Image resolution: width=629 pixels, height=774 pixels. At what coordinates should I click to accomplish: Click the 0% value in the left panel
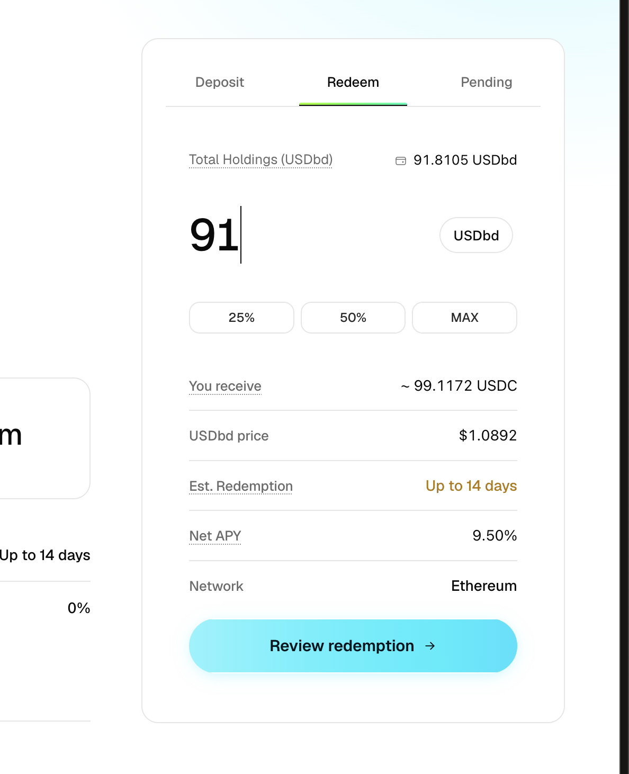tap(79, 608)
